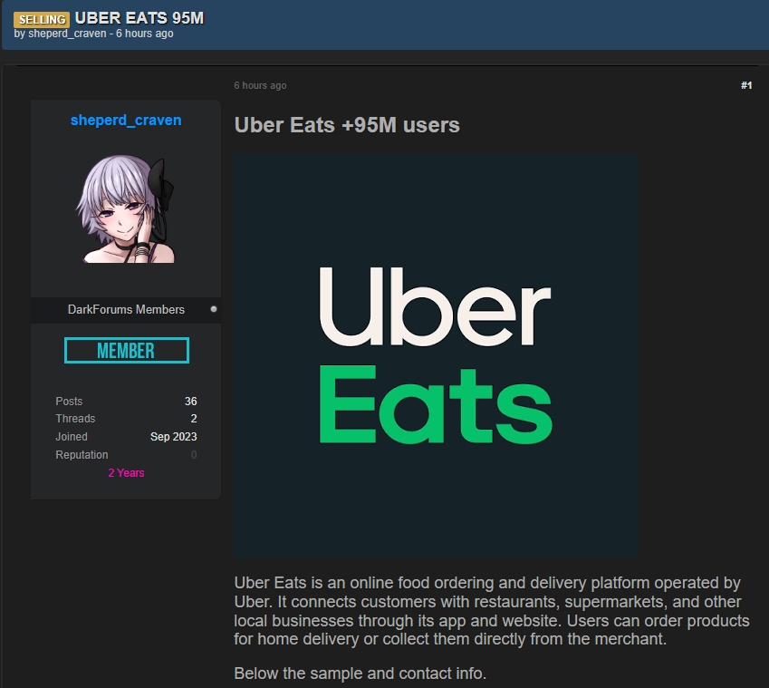Open the UBER EATS 95M thread title
Viewport: 769px width, 688px height.
(x=139, y=18)
